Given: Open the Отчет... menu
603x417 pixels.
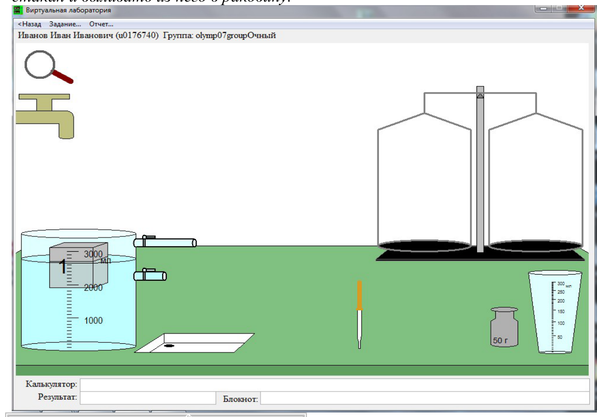Looking at the screenshot, I should [101, 24].
